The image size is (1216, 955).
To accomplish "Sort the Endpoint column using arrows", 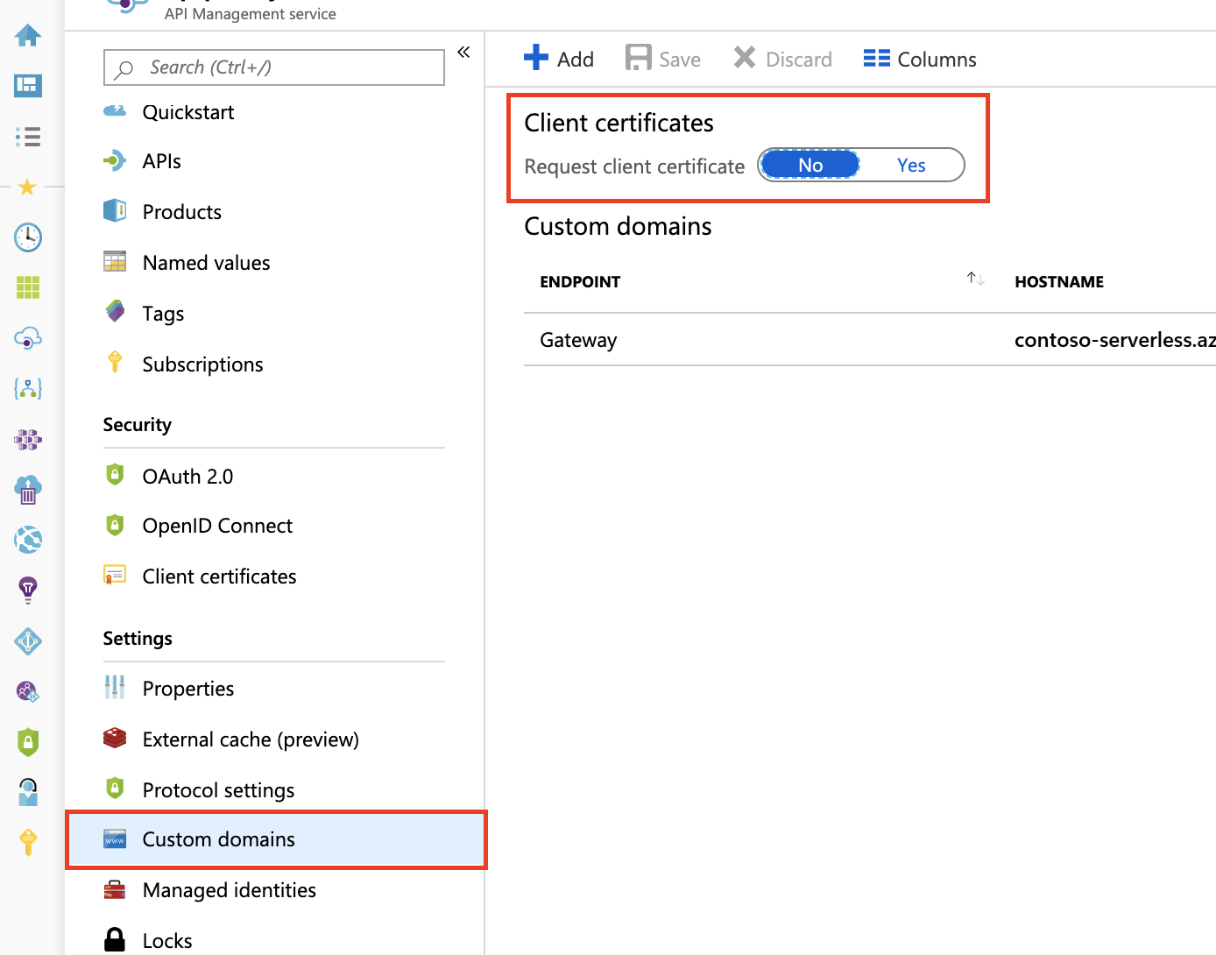I will pyautogui.click(x=975, y=279).
